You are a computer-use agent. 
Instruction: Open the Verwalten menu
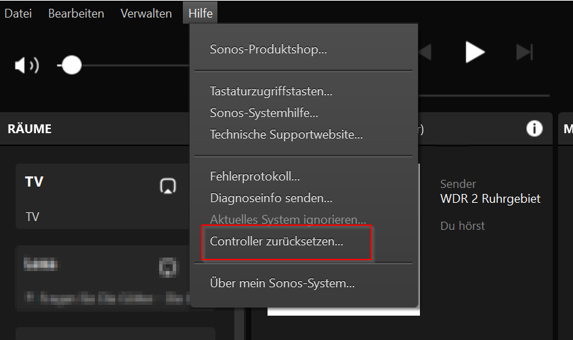[x=146, y=14]
